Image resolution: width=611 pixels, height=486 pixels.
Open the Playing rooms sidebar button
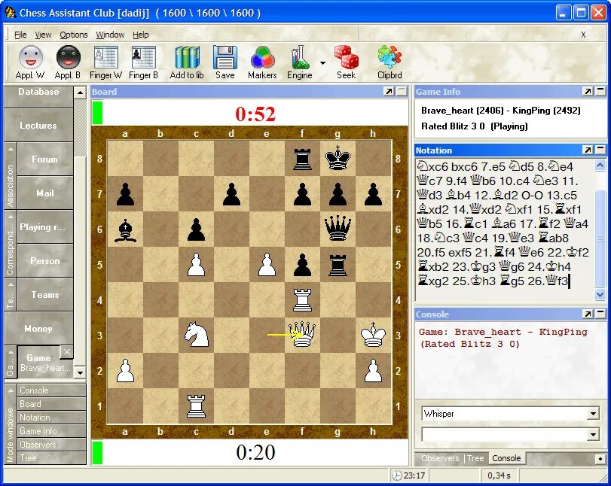coord(44,227)
